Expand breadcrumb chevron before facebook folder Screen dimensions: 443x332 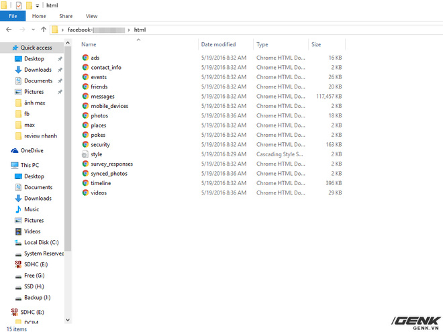pyautogui.click(x=62, y=30)
